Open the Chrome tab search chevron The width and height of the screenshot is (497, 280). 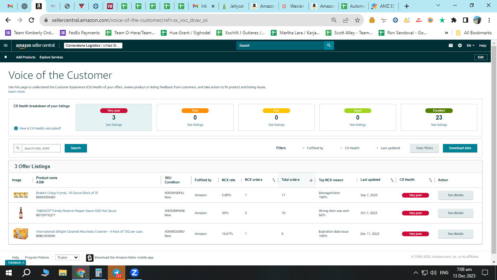click(439, 5)
